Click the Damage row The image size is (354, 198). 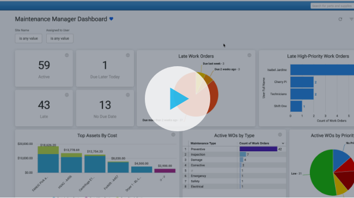(234, 160)
